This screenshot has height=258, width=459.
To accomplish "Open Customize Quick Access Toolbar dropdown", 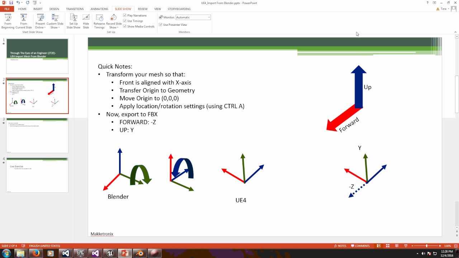I will (40, 3).
